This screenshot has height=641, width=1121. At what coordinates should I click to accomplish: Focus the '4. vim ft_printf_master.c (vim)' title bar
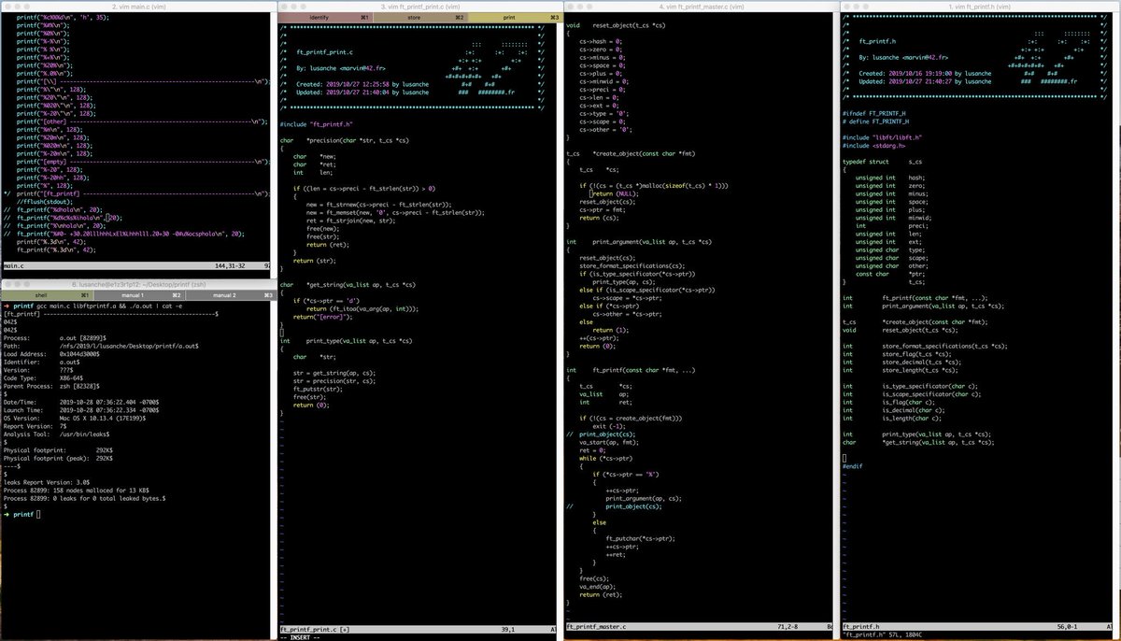tap(701, 6)
